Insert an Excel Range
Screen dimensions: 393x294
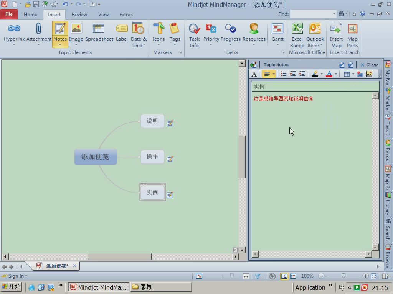click(297, 35)
